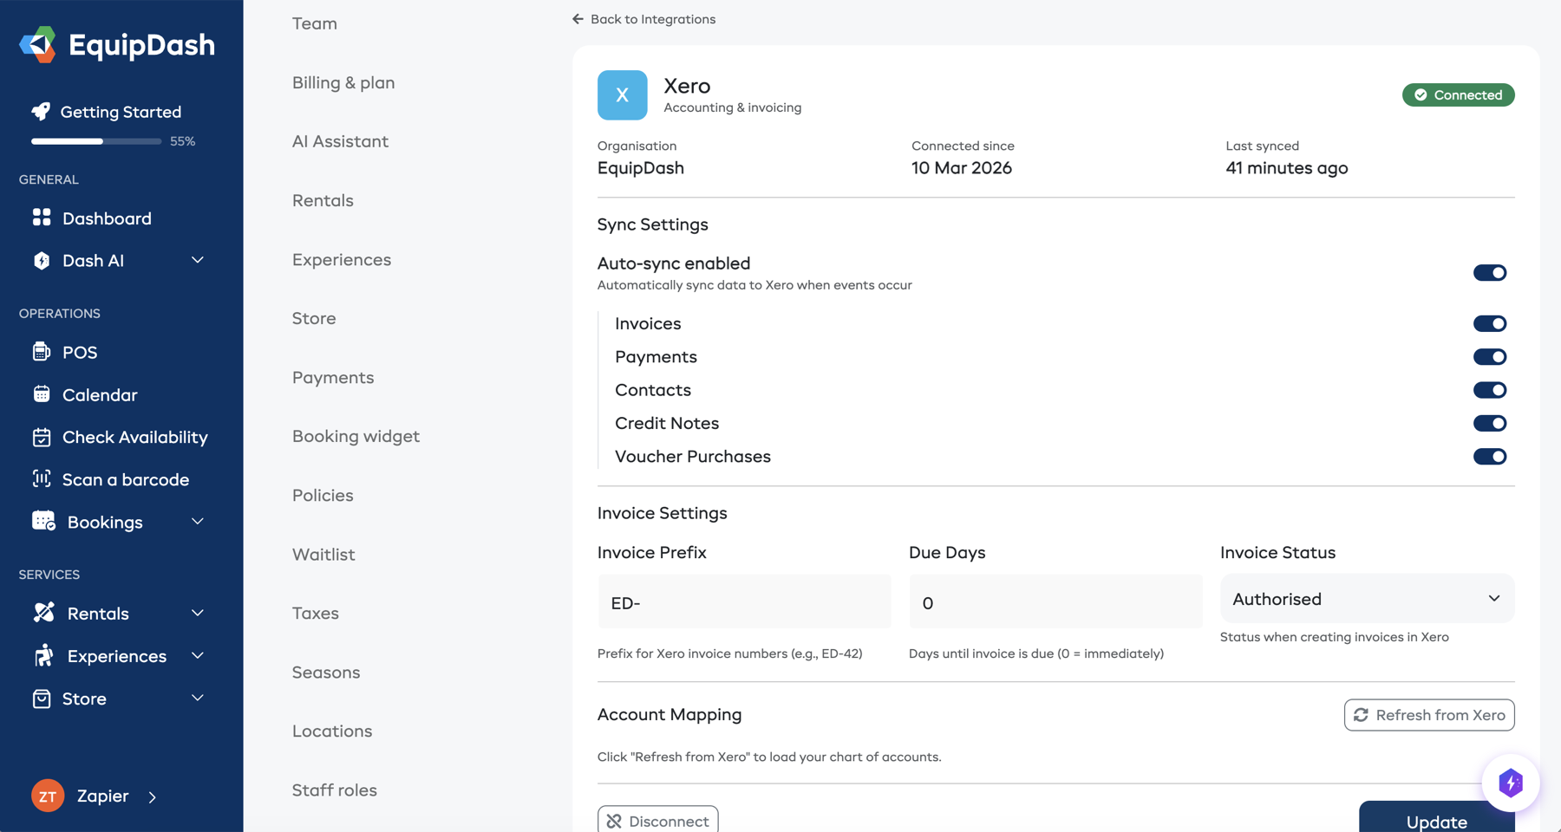
Task: Expand the Bookings menu
Action: pyautogui.click(x=198, y=522)
